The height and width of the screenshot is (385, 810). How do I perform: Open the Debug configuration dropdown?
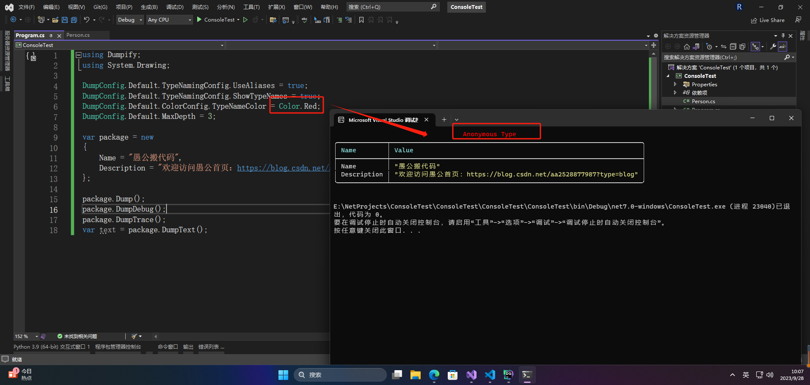(x=130, y=20)
